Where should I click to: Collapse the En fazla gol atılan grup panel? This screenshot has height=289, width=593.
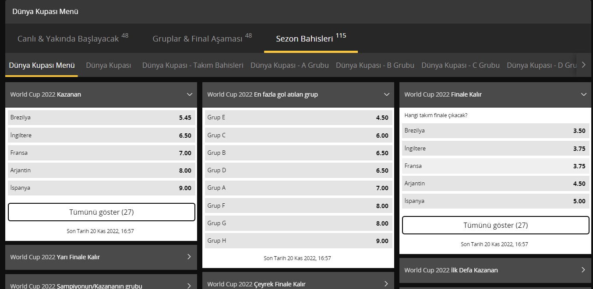[386, 94]
